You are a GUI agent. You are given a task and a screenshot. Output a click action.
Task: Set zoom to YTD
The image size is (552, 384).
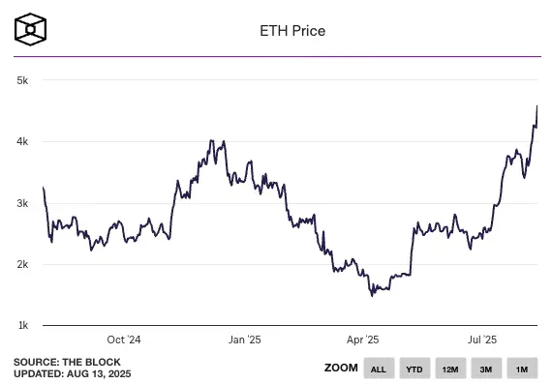click(x=414, y=369)
